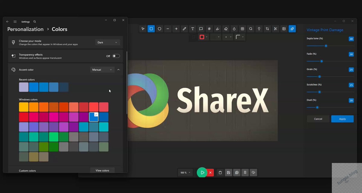The image size is (362, 193).
Task: Select lavender recent color swatch
Action: click(24, 87)
